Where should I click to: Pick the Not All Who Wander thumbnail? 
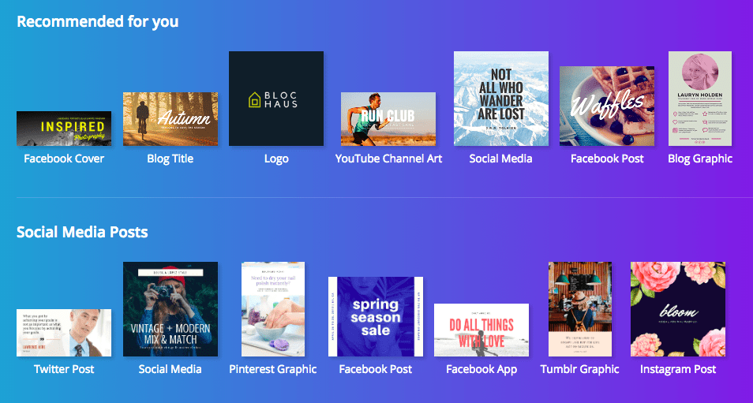(x=501, y=99)
